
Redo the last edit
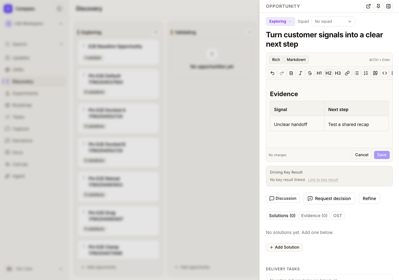282,73
